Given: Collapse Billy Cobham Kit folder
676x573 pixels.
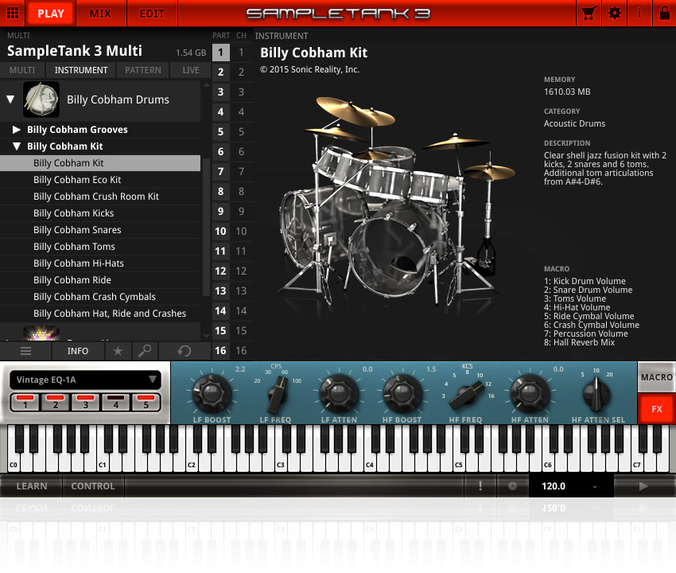Looking at the screenshot, I should pos(17,146).
